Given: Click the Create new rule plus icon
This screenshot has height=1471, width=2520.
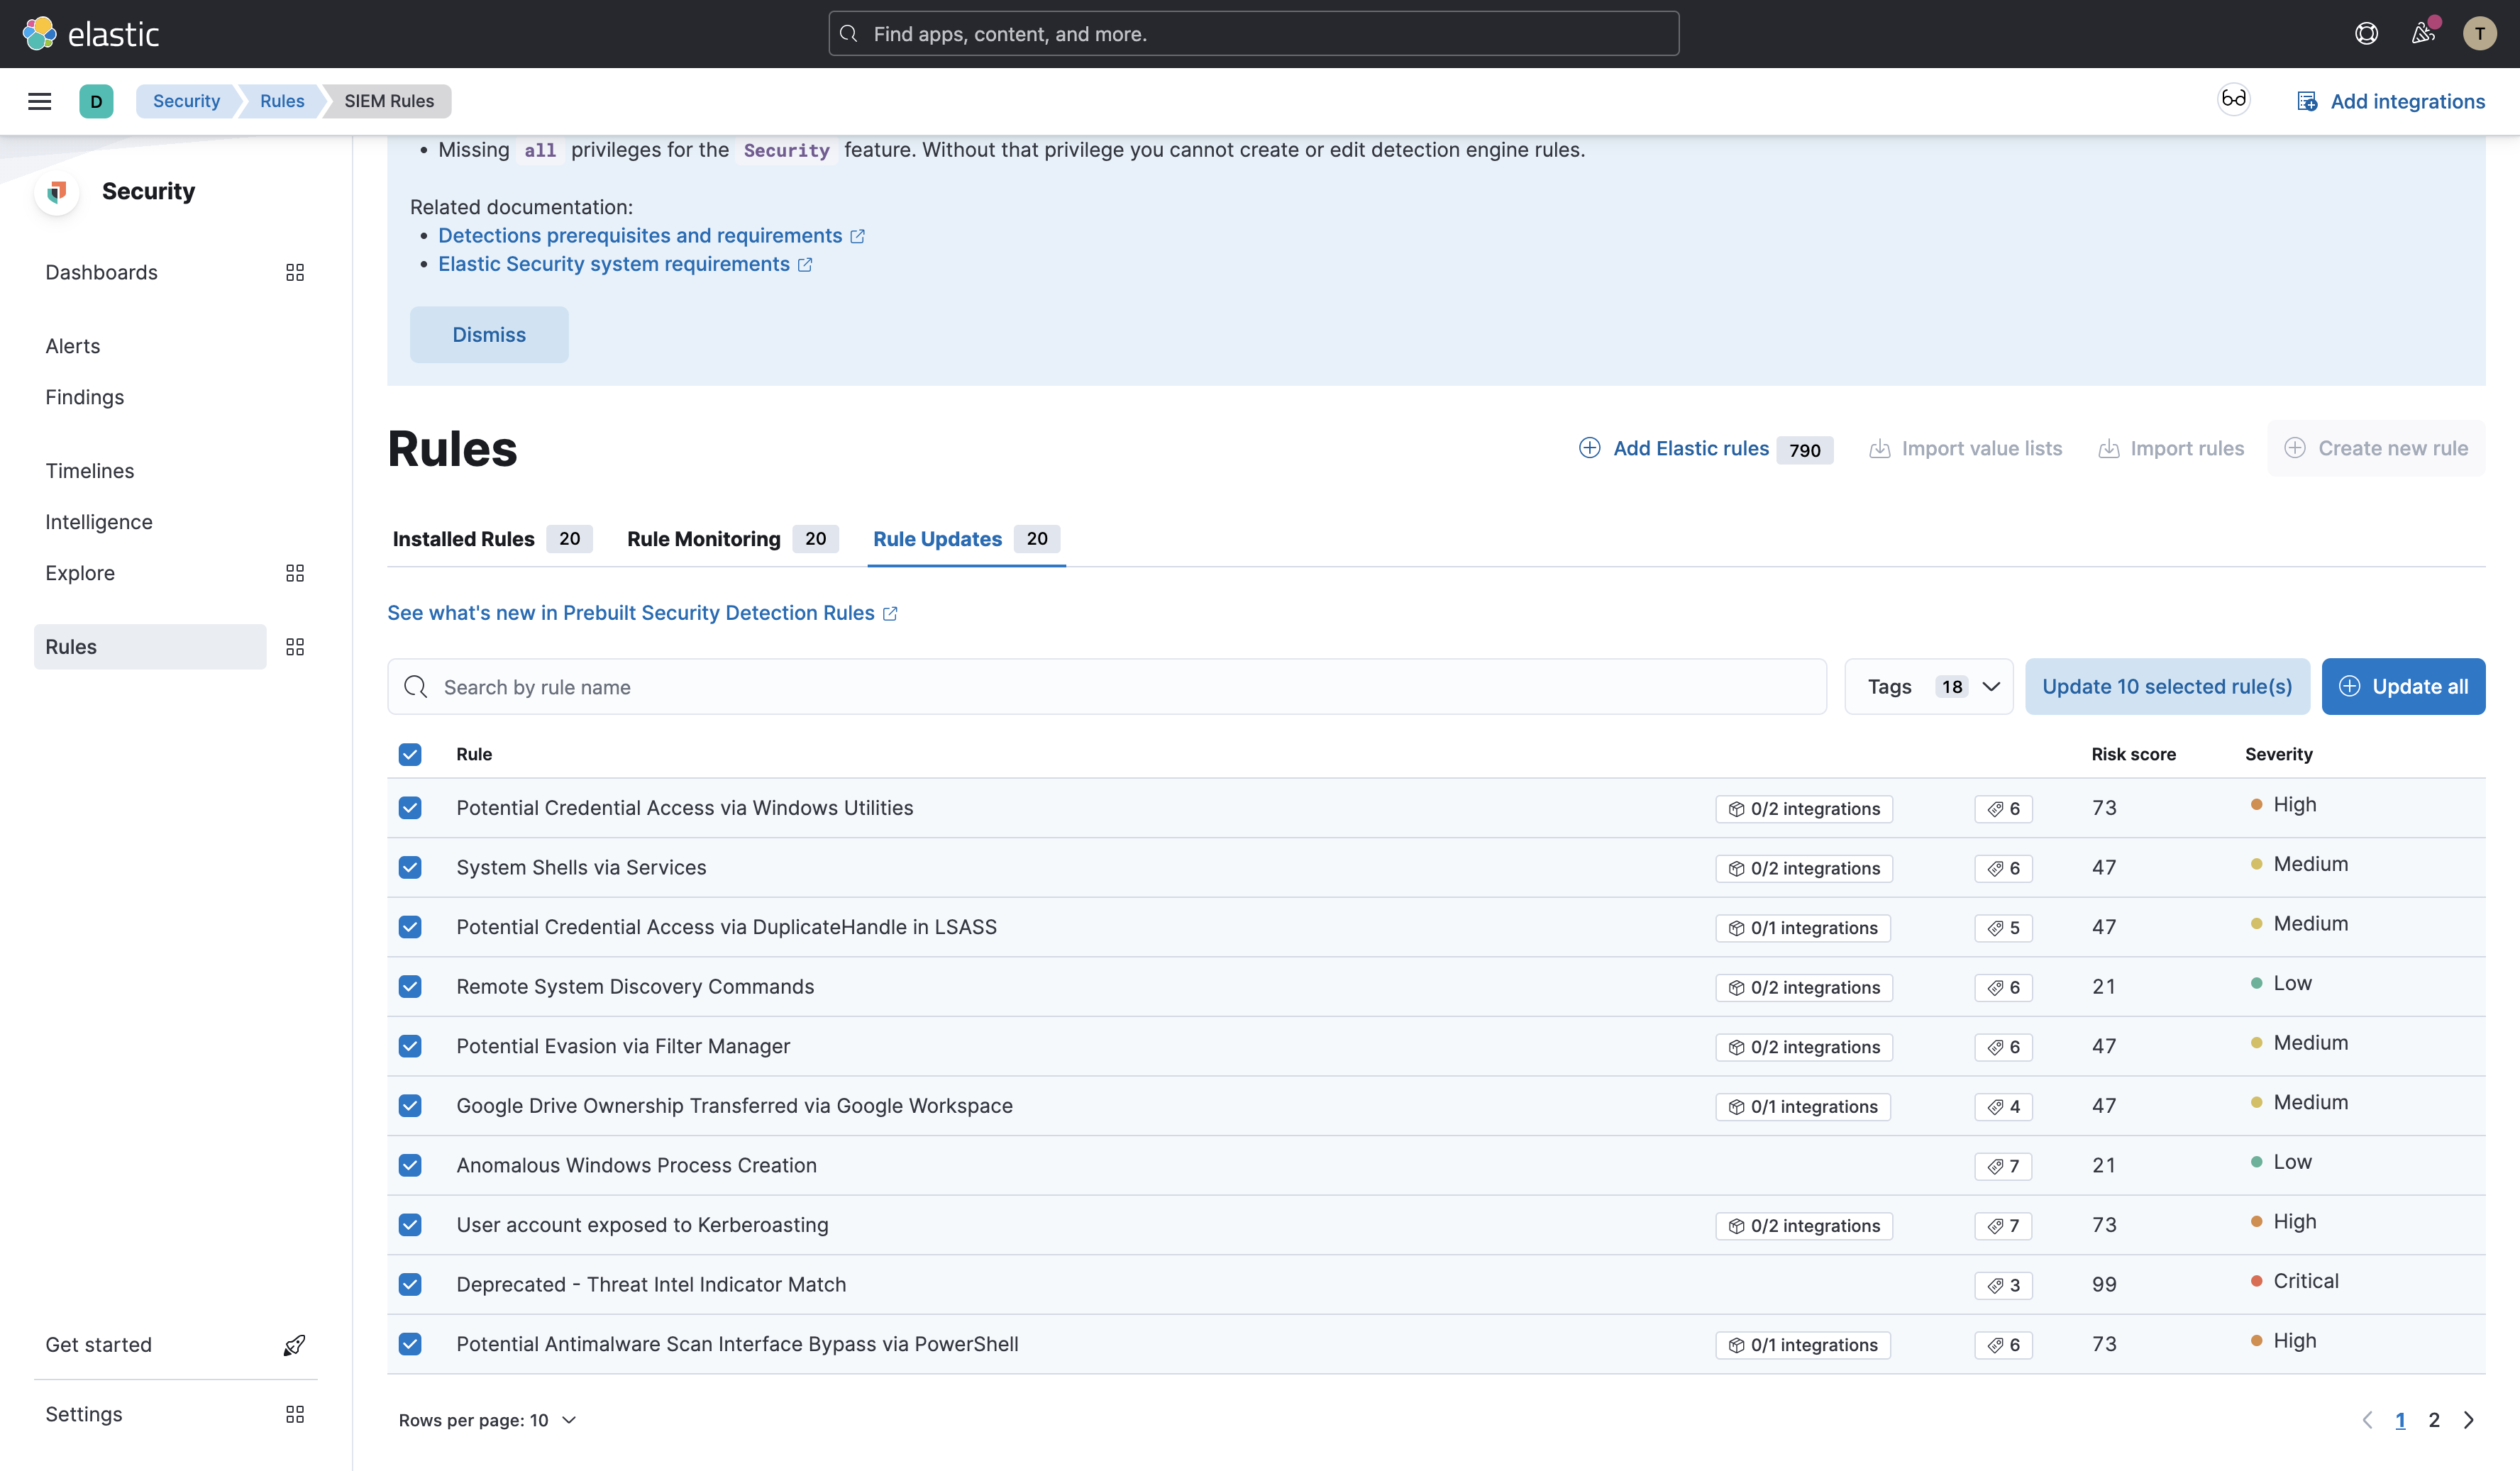Looking at the screenshot, I should click(2295, 448).
